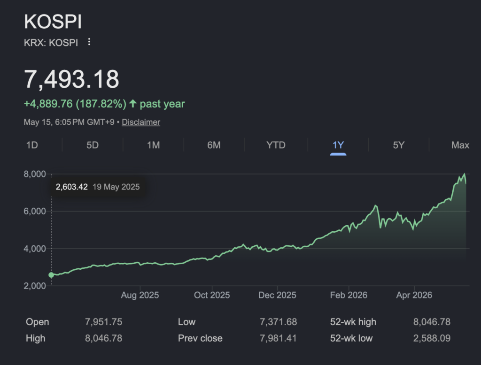This screenshot has width=481, height=365.
Task: Click the current index value 7,493.18
Action: click(71, 79)
